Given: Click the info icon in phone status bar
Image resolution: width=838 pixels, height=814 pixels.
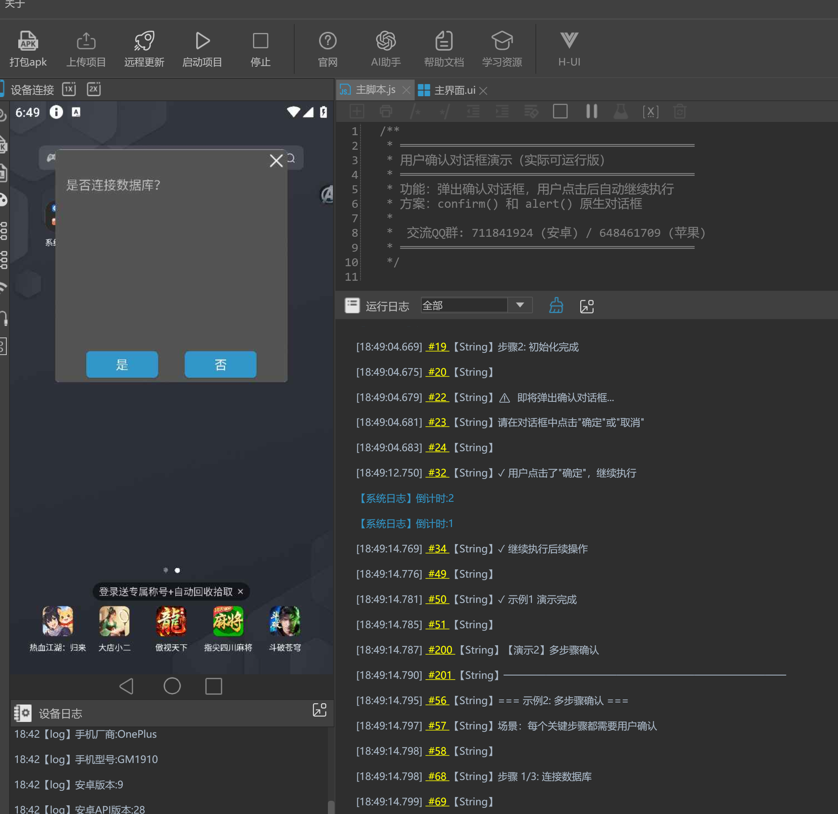Looking at the screenshot, I should [x=56, y=112].
